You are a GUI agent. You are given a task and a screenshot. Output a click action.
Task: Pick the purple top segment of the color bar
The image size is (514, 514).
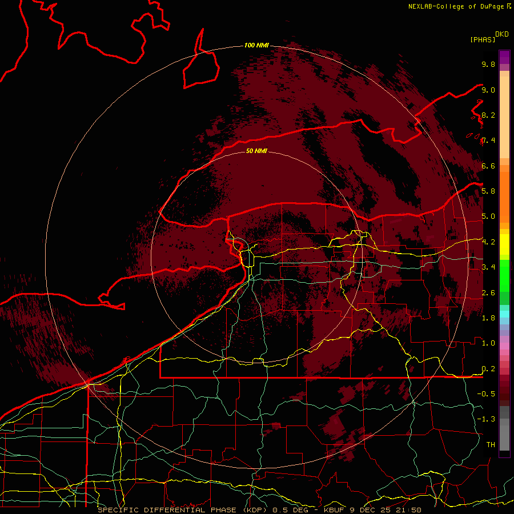(x=504, y=57)
